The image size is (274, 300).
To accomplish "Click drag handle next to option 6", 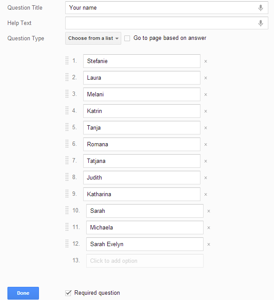I will click(x=67, y=144).
